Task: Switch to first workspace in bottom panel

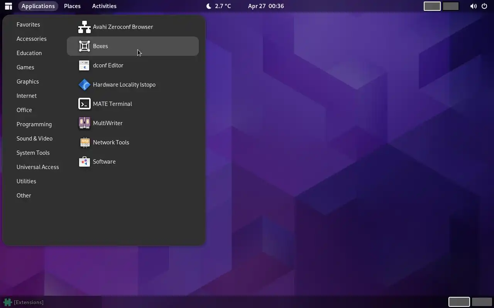Action: pyautogui.click(x=459, y=302)
